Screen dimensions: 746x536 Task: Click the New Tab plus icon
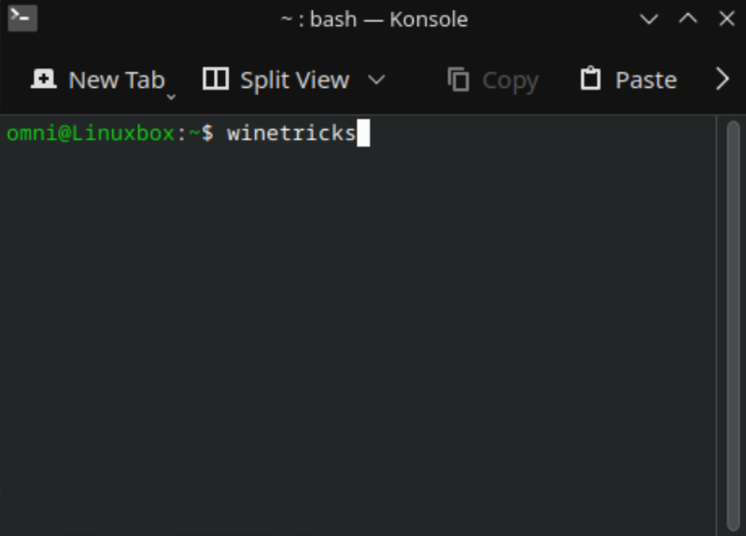point(44,79)
